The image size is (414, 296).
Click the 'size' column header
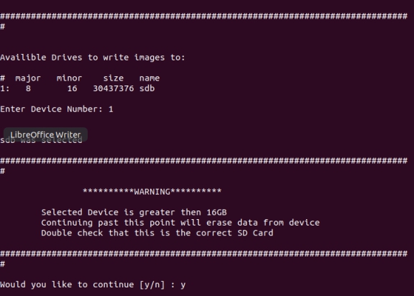114,78
